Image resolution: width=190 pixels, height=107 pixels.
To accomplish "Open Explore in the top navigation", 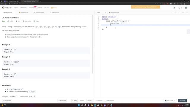I will click(16, 8).
